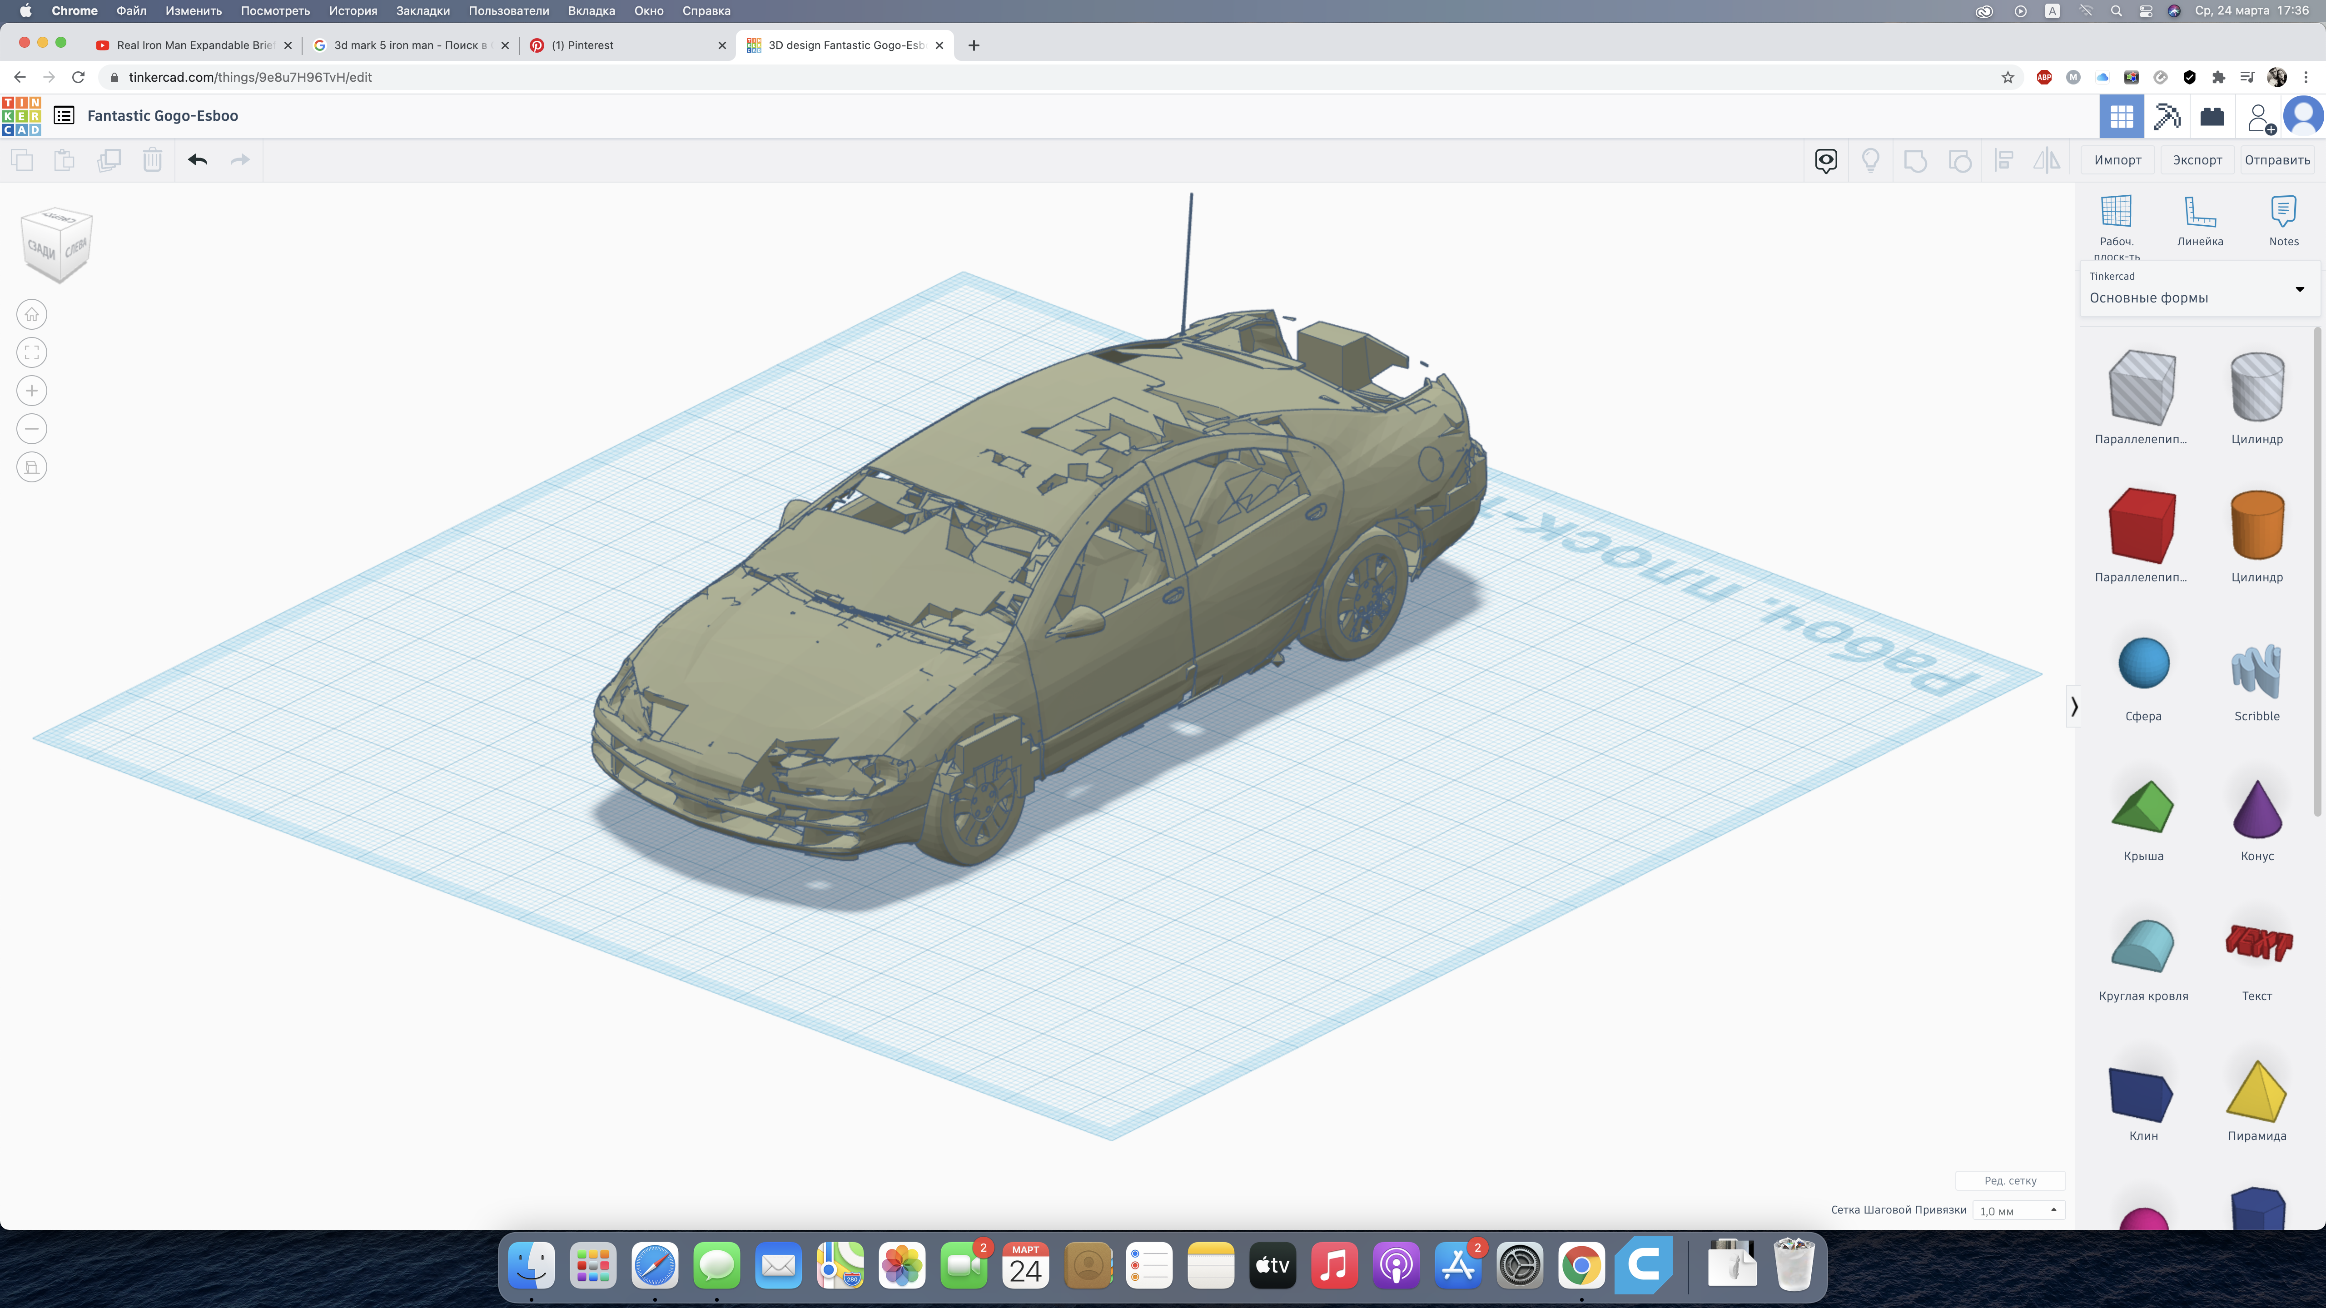Open Finder from the Dock

pos(531,1267)
